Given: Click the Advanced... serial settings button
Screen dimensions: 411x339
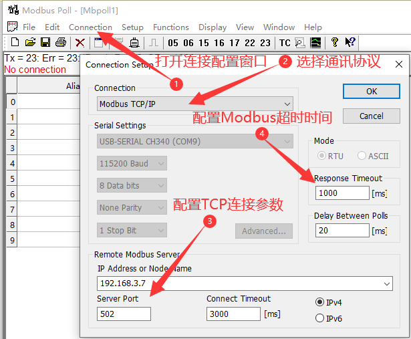Looking at the screenshot, I should click(x=264, y=231).
